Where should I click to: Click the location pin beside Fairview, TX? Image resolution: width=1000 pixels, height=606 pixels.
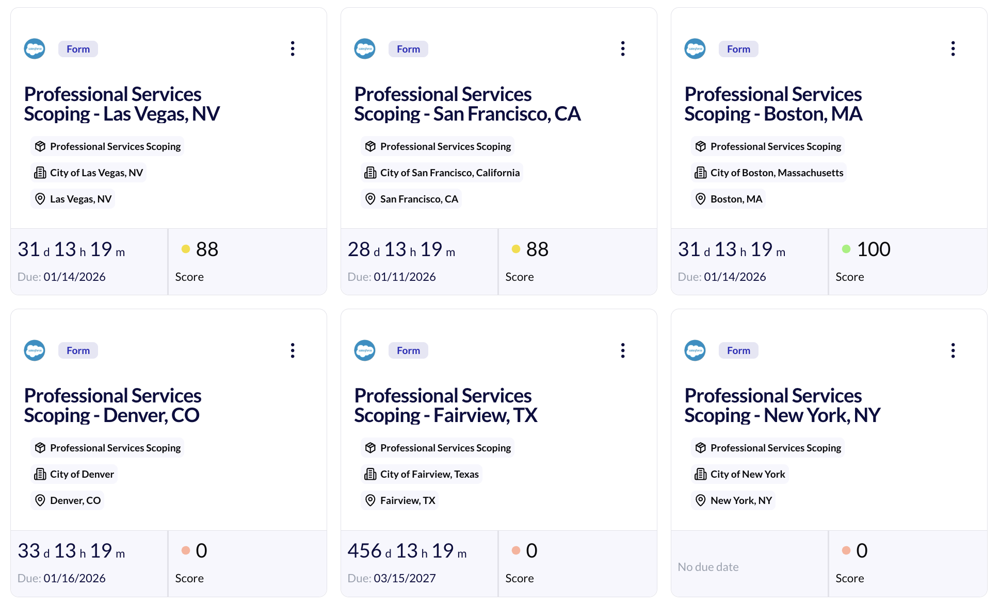point(370,500)
